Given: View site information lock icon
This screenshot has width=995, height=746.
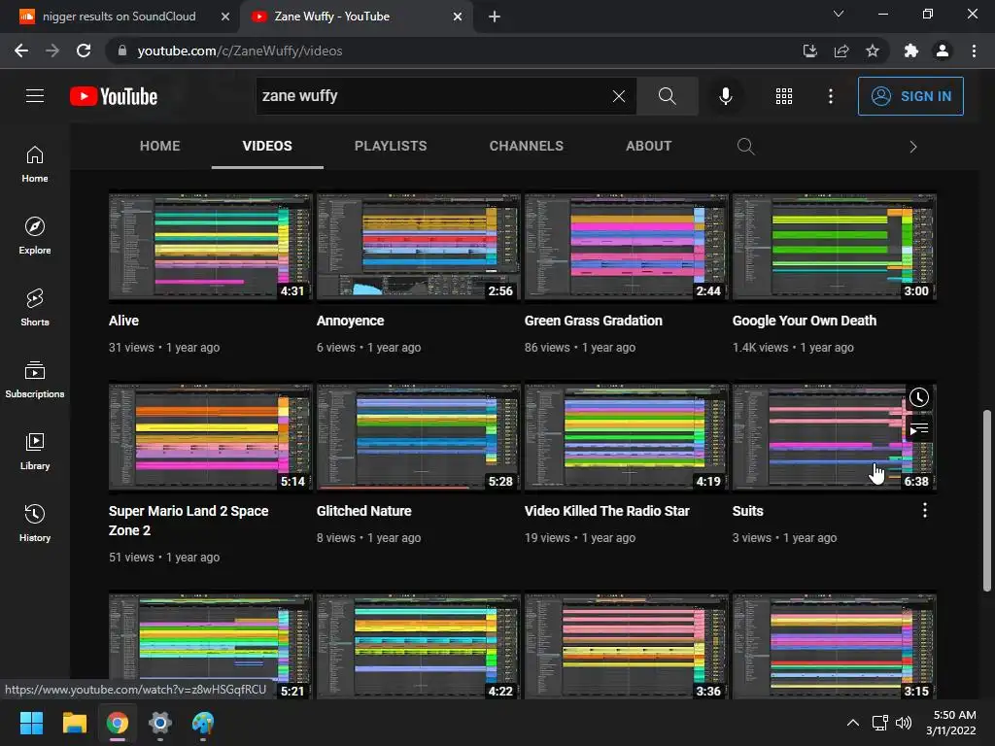Looking at the screenshot, I should tap(122, 51).
